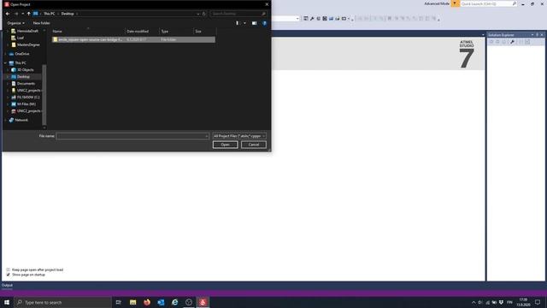The width and height of the screenshot is (547, 308).
Task: Click the Open button
Action: pyautogui.click(x=226, y=145)
